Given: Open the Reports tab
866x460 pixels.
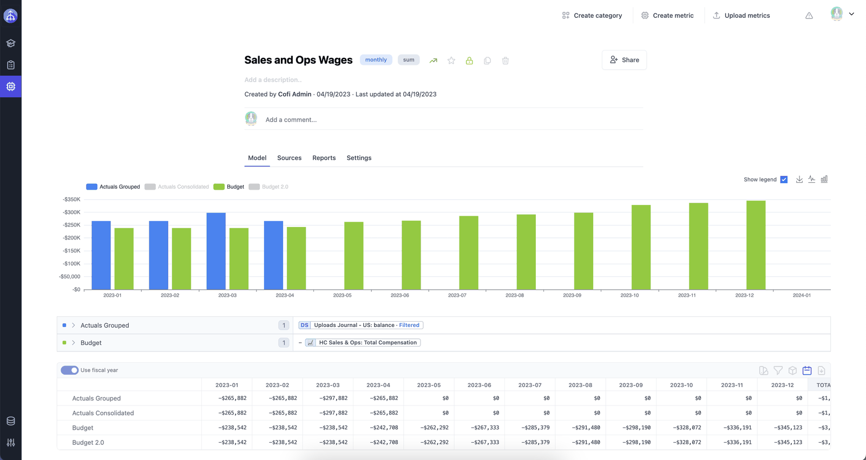Looking at the screenshot, I should point(324,158).
